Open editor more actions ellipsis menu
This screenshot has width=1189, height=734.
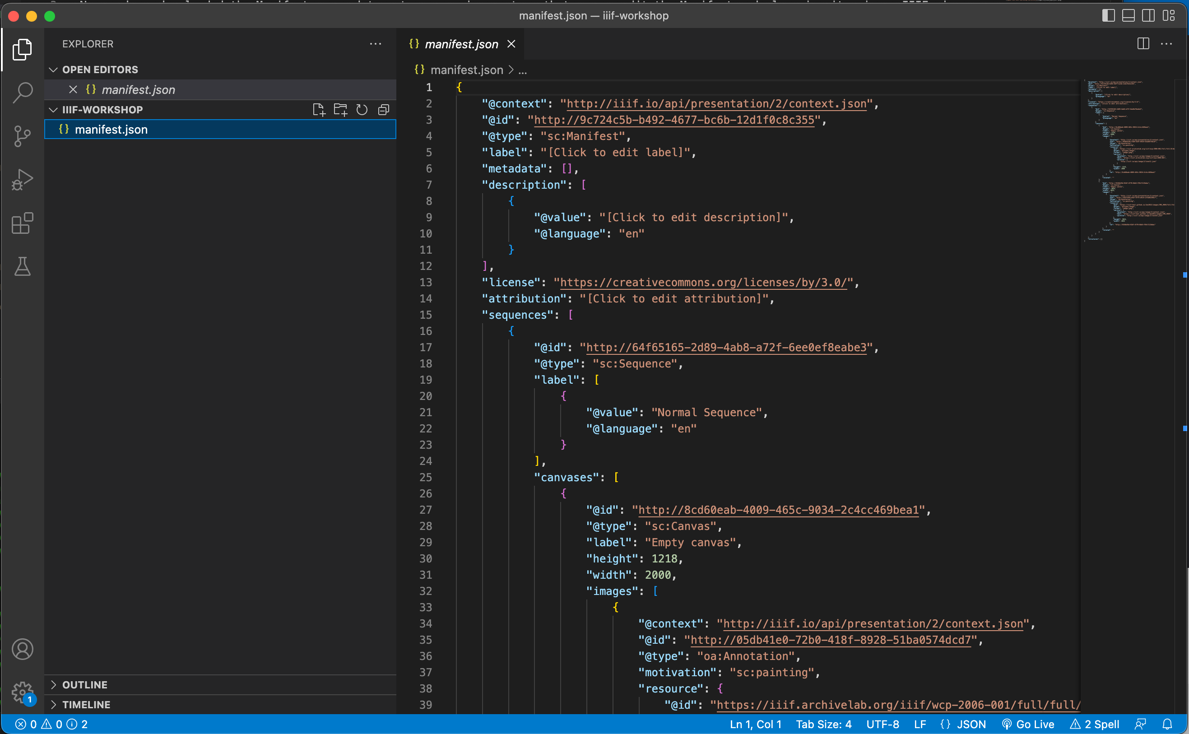click(x=1167, y=44)
